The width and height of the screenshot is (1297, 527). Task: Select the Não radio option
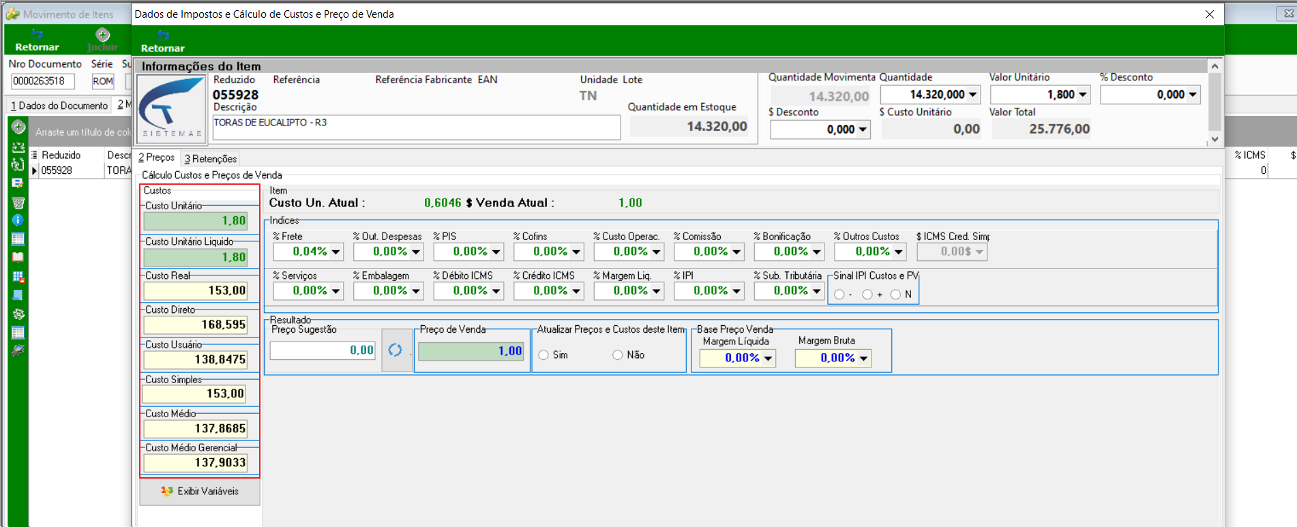click(x=617, y=355)
